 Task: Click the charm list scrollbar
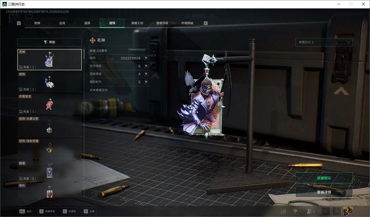click(x=84, y=54)
